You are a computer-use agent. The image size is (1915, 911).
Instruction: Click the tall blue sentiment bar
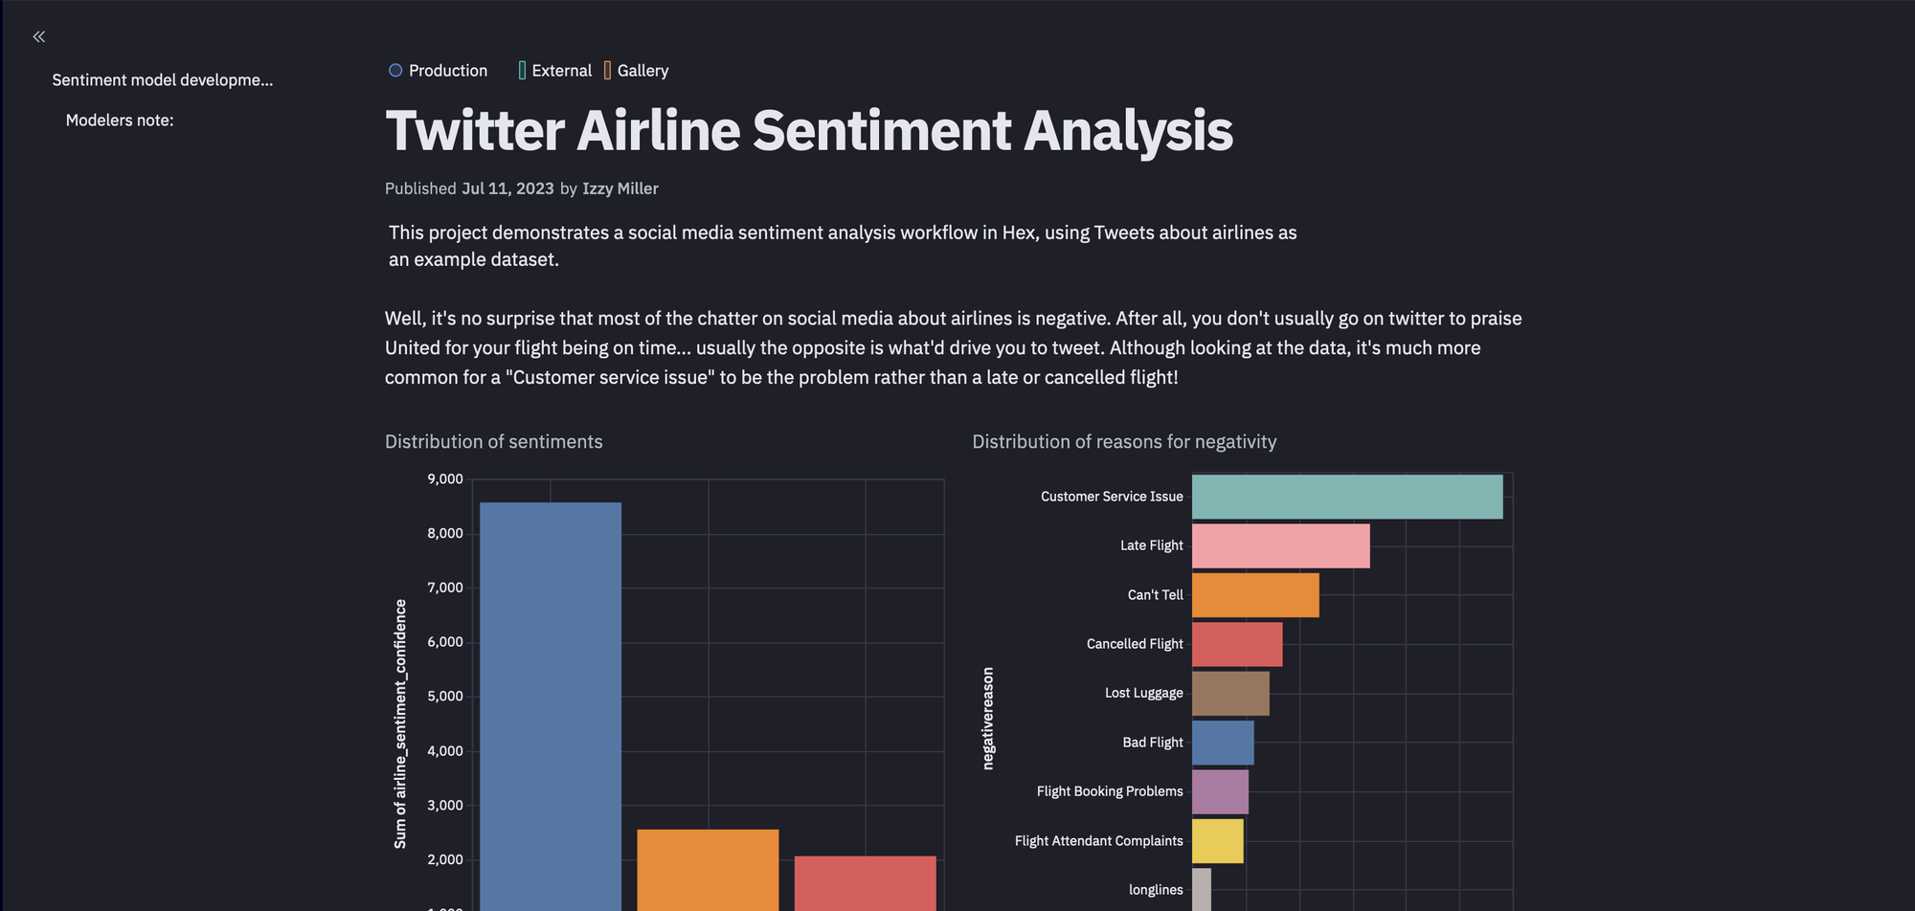pyautogui.click(x=551, y=706)
